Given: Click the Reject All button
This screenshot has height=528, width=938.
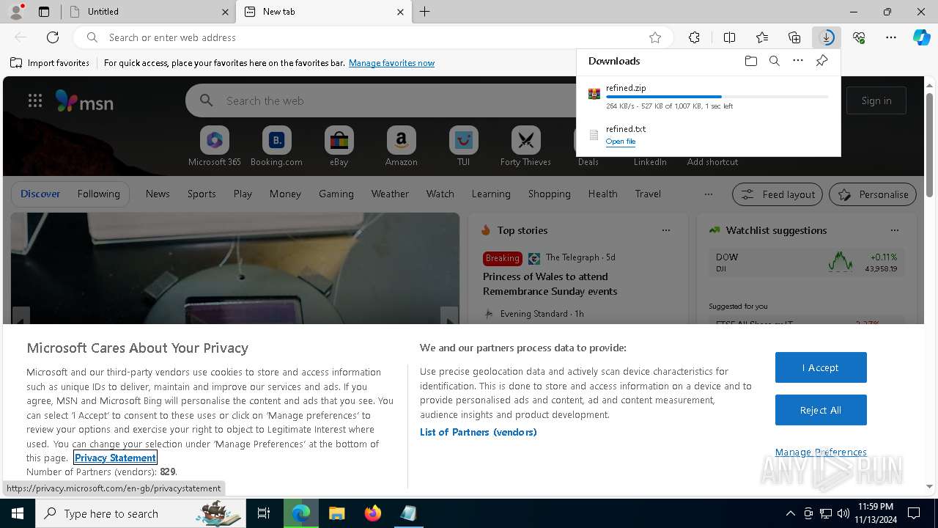Looking at the screenshot, I should [x=821, y=410].
